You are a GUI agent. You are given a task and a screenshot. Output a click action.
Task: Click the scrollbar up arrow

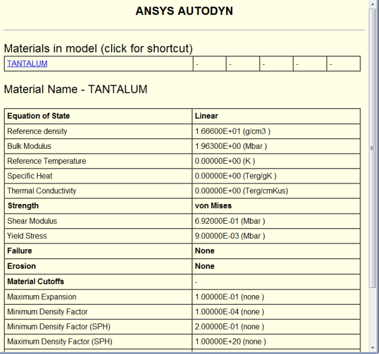(372, 4)
